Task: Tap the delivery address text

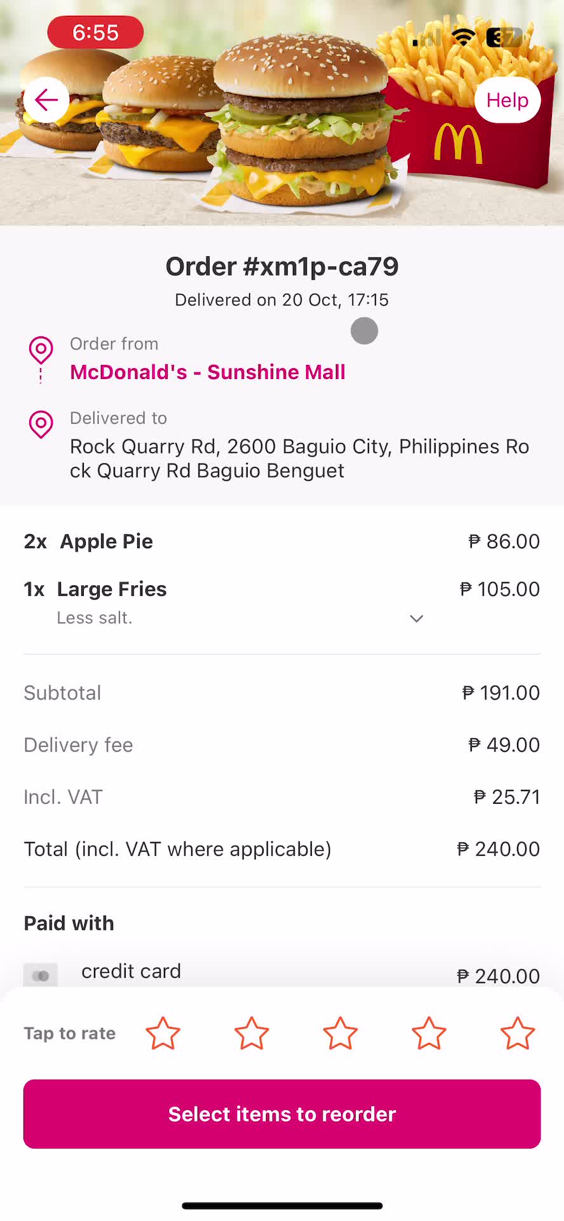Action: [x=299, y=459]
